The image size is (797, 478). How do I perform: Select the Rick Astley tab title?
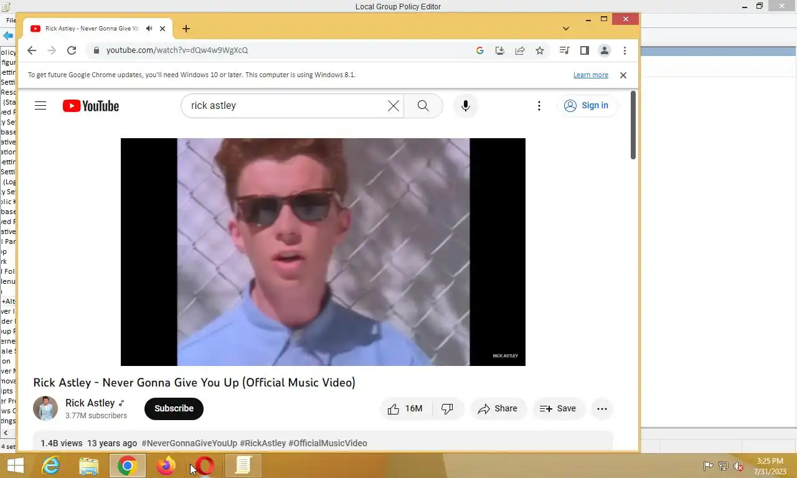click(92, 29)
